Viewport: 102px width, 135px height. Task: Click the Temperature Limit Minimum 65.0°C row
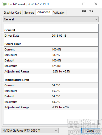(51, 91)
